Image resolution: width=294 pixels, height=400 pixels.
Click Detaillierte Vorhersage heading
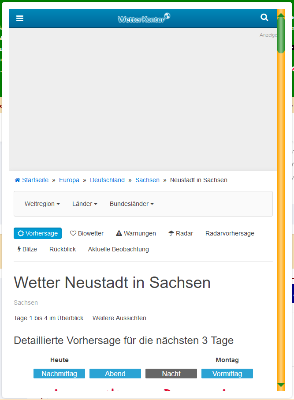124,340
